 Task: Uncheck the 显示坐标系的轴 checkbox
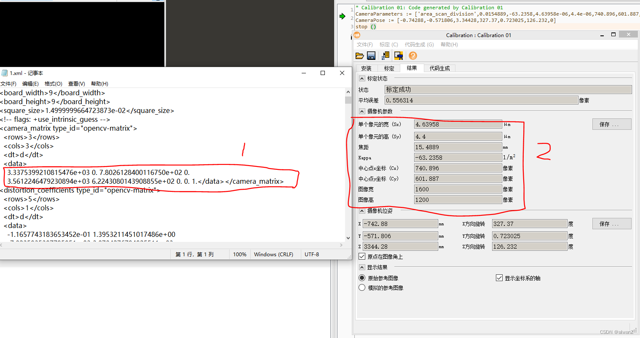(499, 277)
